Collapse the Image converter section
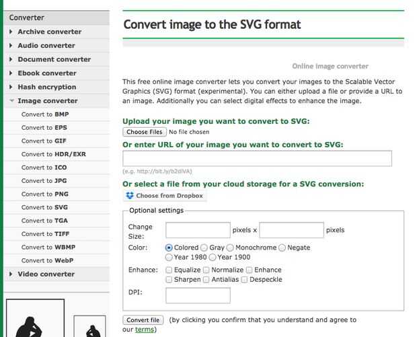 [x=47, y=101]
